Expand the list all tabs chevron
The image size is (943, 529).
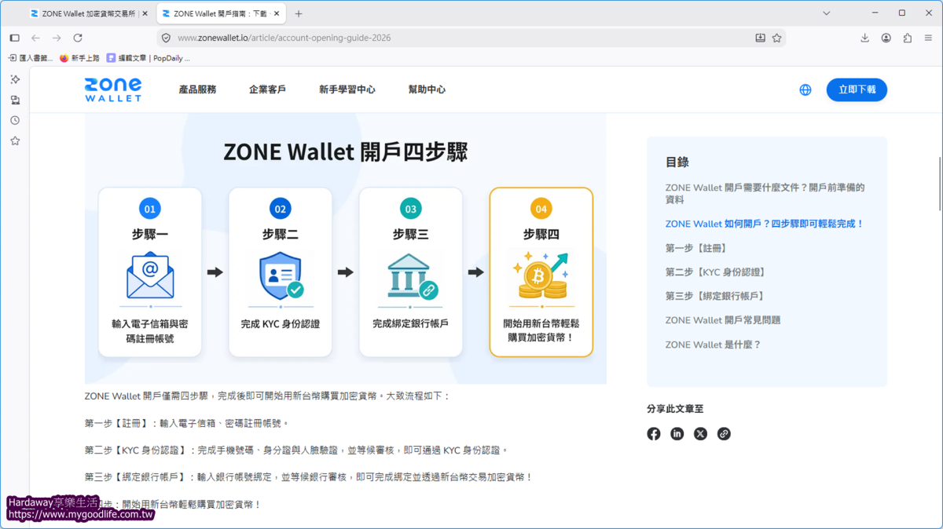click(827, 13)
